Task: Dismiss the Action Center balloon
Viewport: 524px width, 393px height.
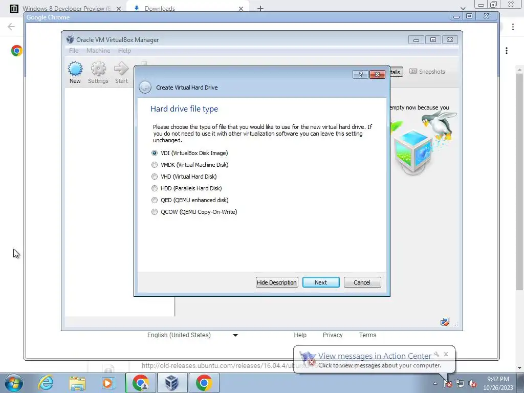Action: tap(446, 354)
